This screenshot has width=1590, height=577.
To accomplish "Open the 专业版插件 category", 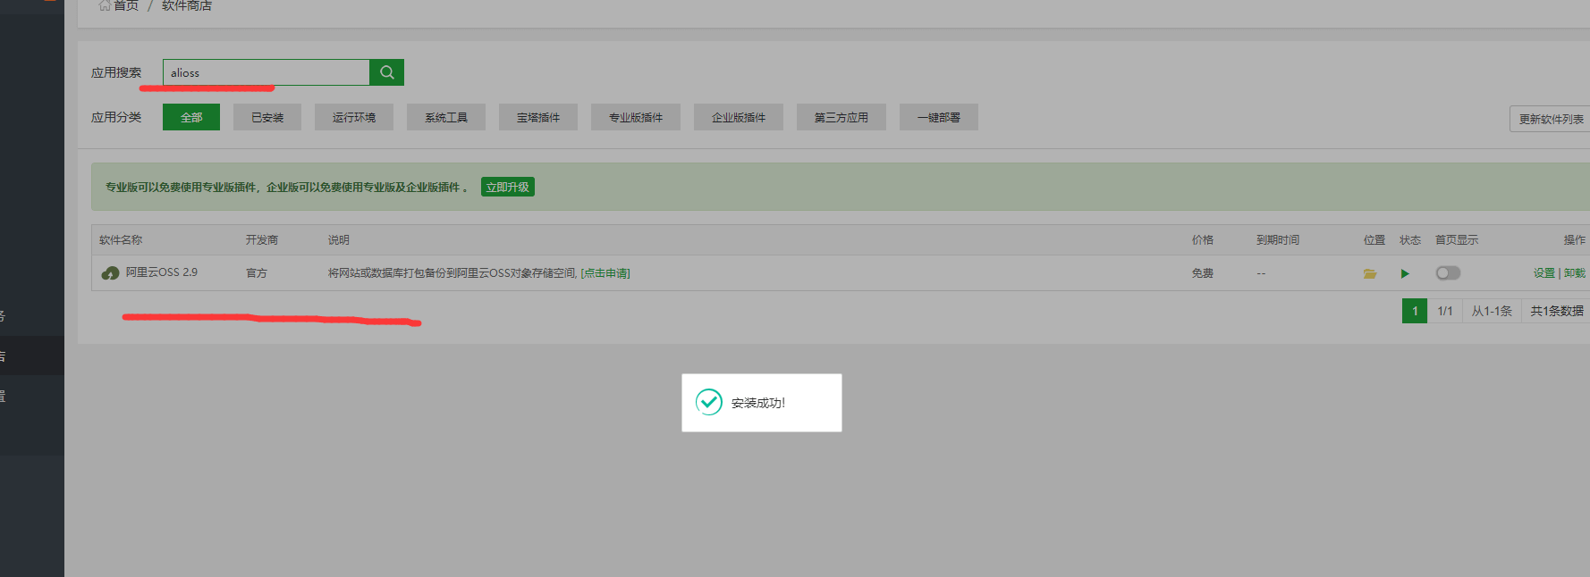I will click(635, 117).
